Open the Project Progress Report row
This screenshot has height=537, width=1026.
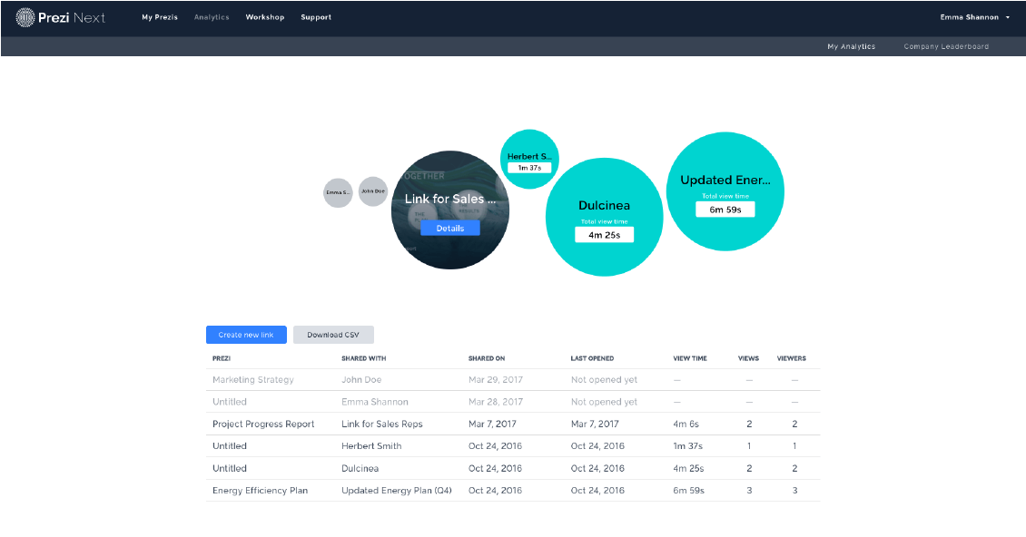click(263, 425)
